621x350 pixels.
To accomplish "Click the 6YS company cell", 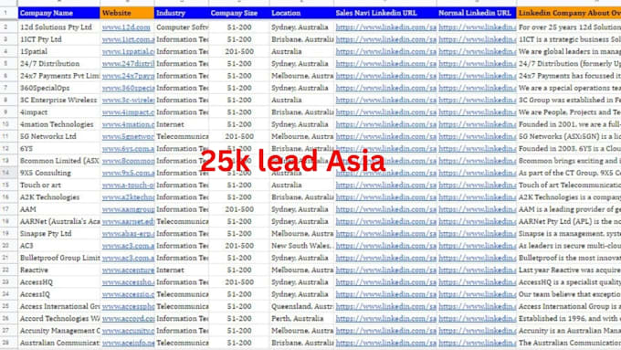I will [58, 149].
